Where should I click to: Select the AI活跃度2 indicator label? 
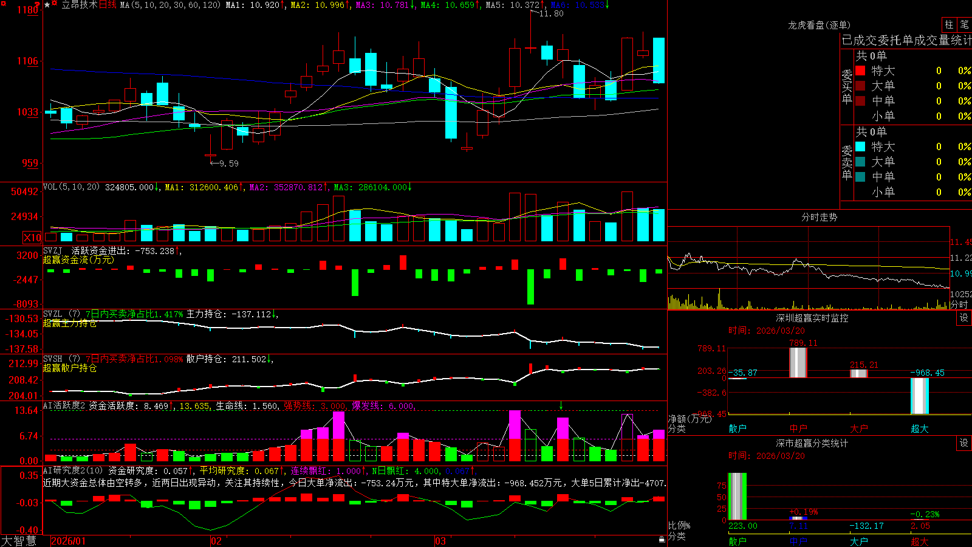64,405
